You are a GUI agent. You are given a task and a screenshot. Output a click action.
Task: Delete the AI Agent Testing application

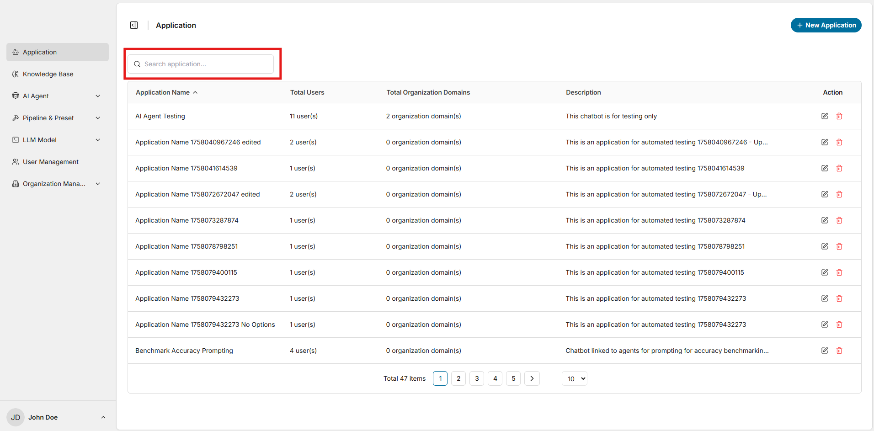(839, 116)
